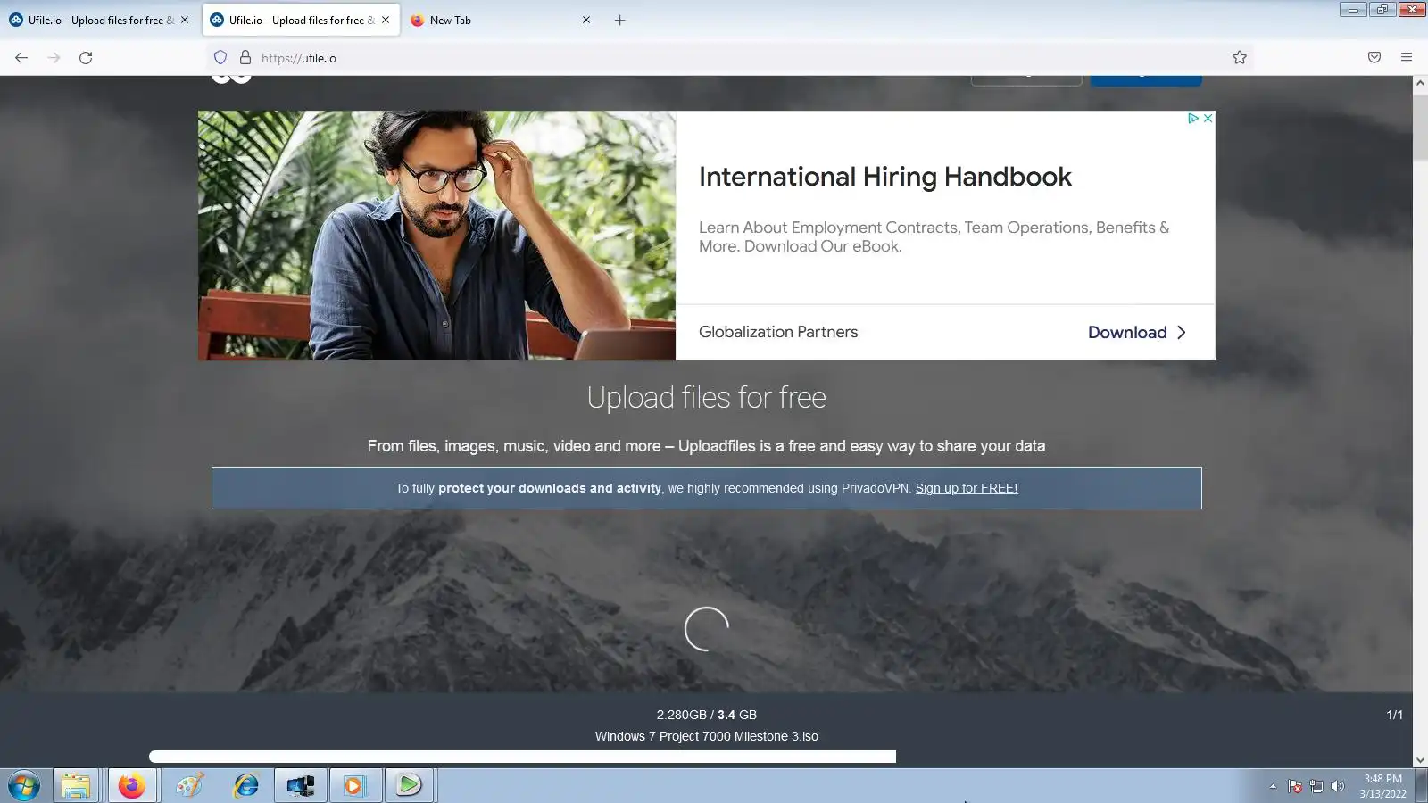Bookmark this page with the star icon
Screen dimensions: 1428x803
click(x=1240, y=58)
